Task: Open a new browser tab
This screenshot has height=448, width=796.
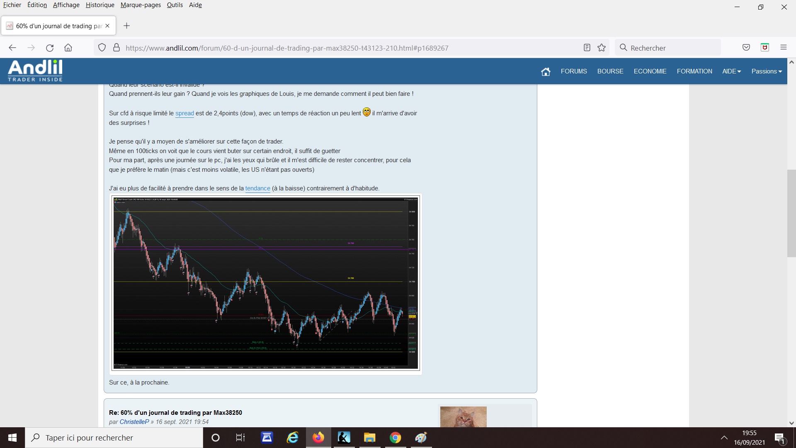Action: (x=127, y=26)
